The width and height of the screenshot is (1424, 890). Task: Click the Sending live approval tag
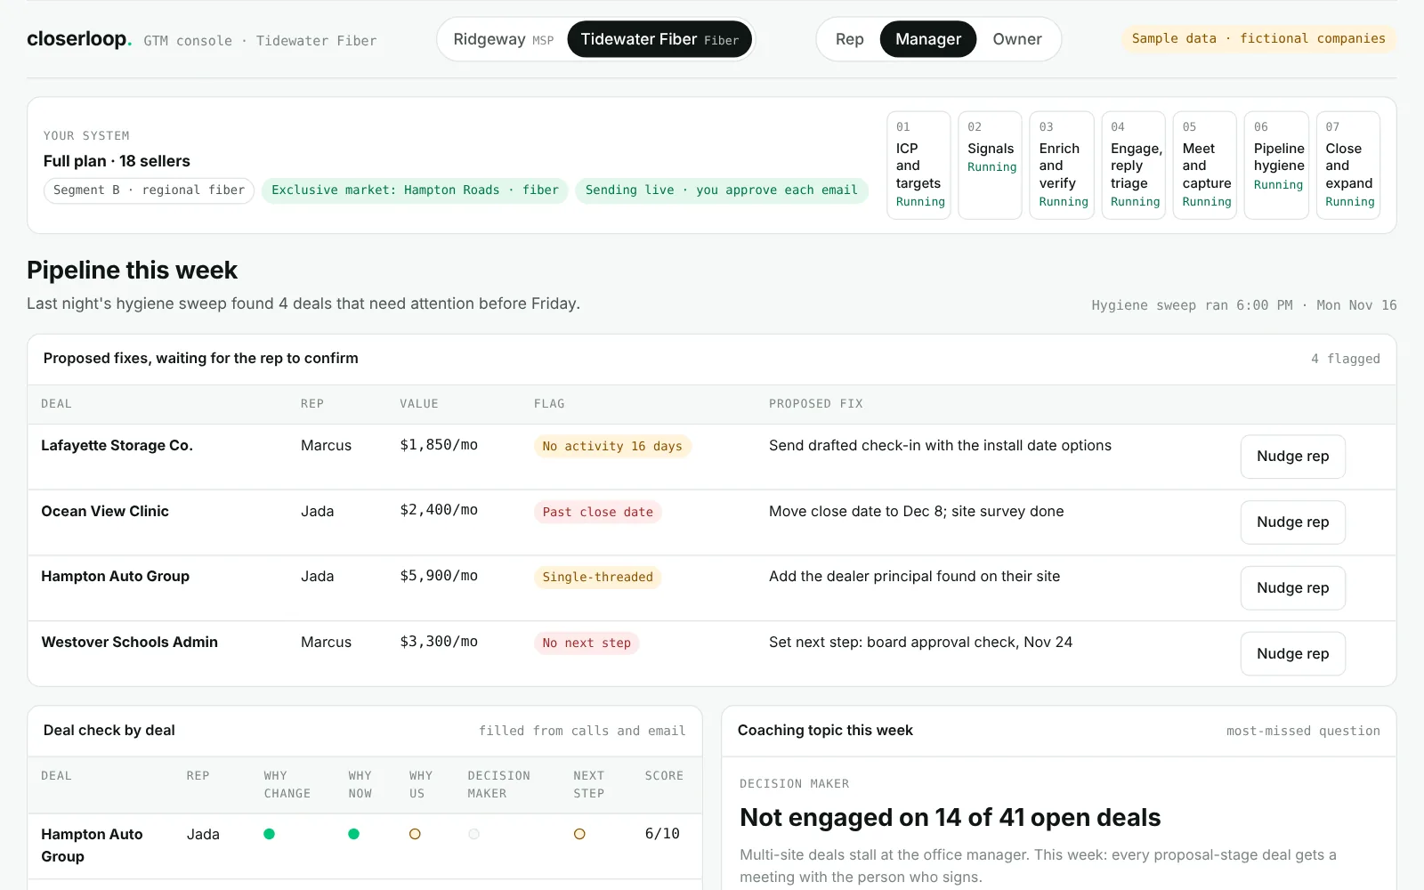tap(722, 190)
